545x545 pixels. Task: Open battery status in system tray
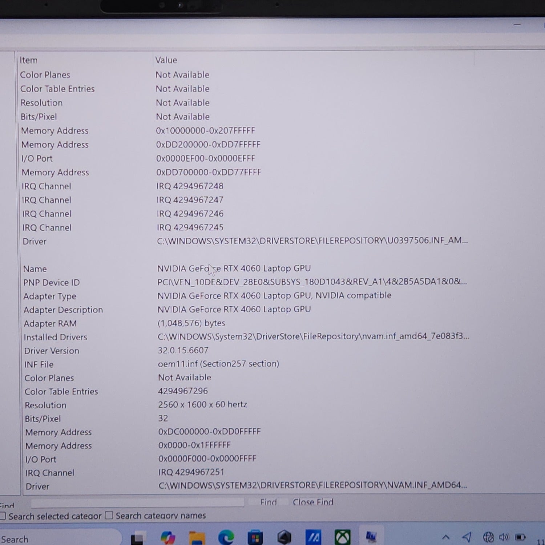click(520, 537)
